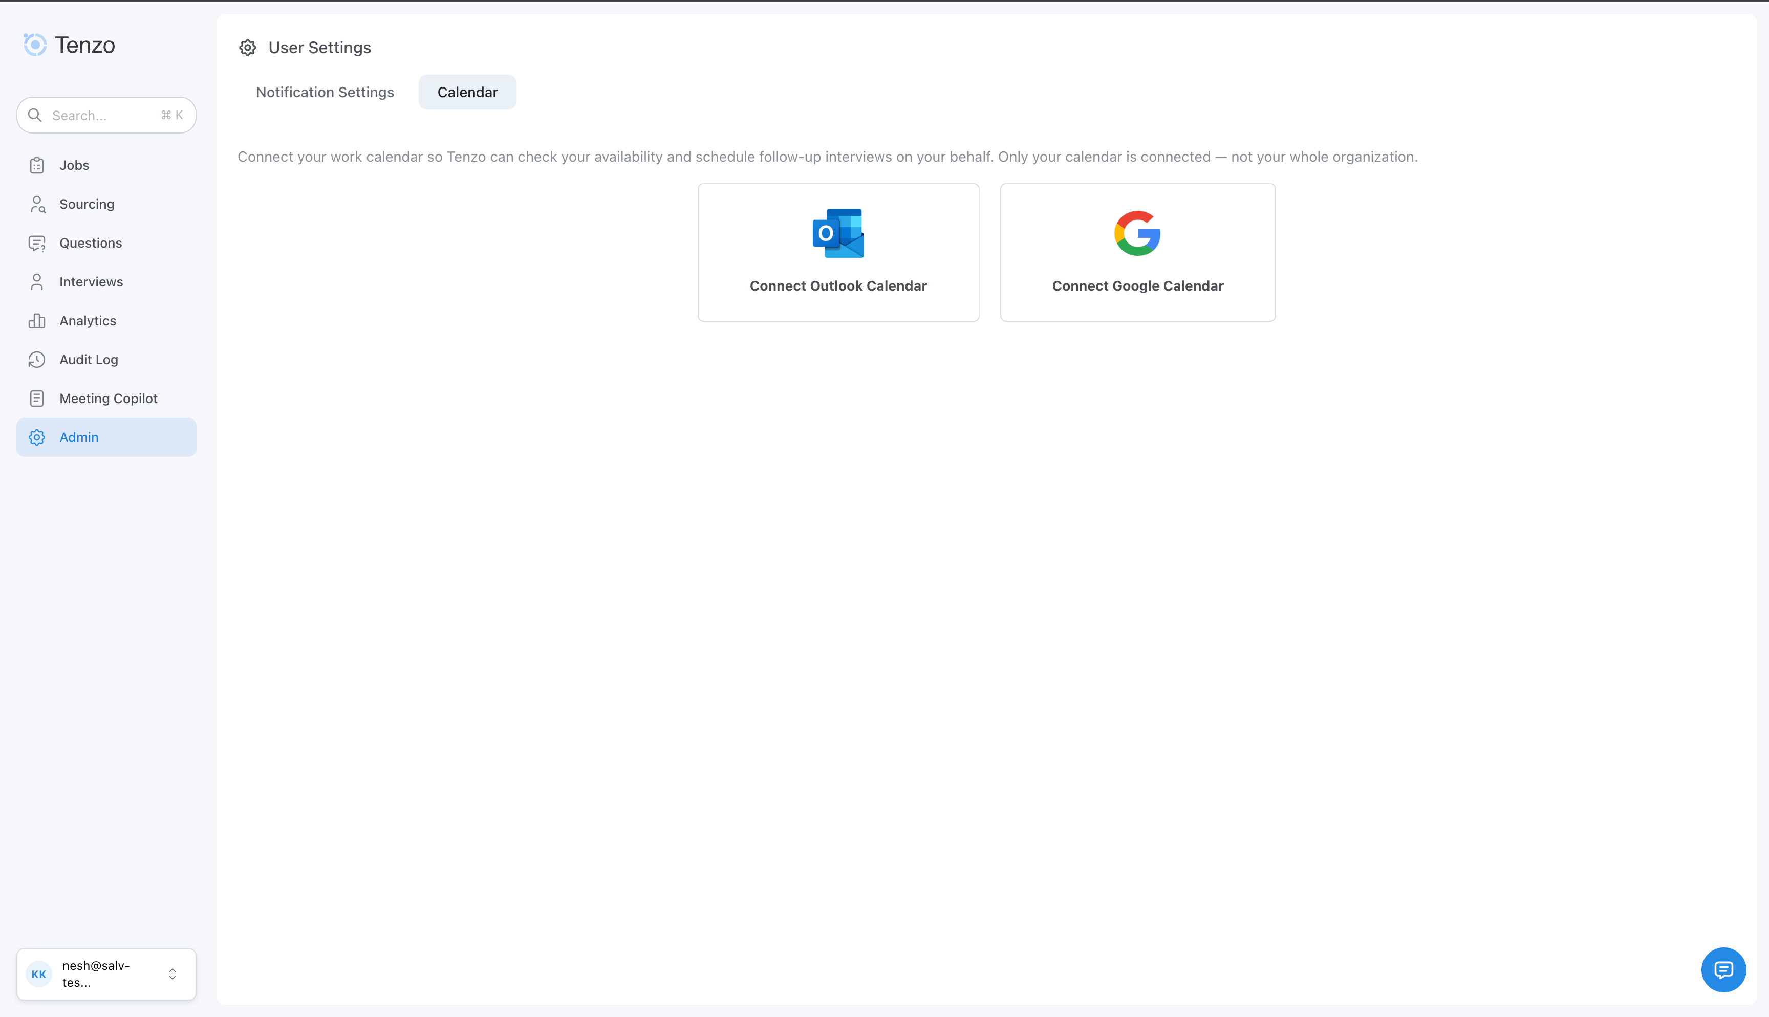Image resolution: width=1769 pixels, height=1017 pixels.
Task: Open Interviews in sidebar
Action: click(x=106, y=282)
